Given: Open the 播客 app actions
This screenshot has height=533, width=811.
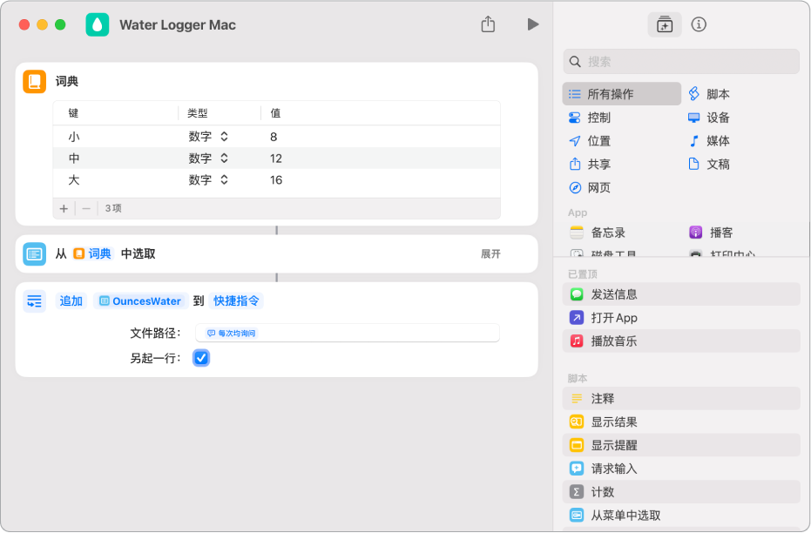Looking at the screenshot, I should tap(711, 233).
